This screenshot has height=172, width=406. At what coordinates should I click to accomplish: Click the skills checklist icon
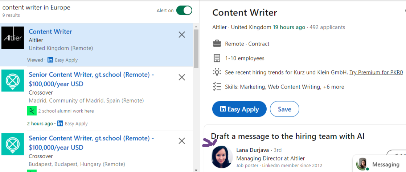click(217, 87)
